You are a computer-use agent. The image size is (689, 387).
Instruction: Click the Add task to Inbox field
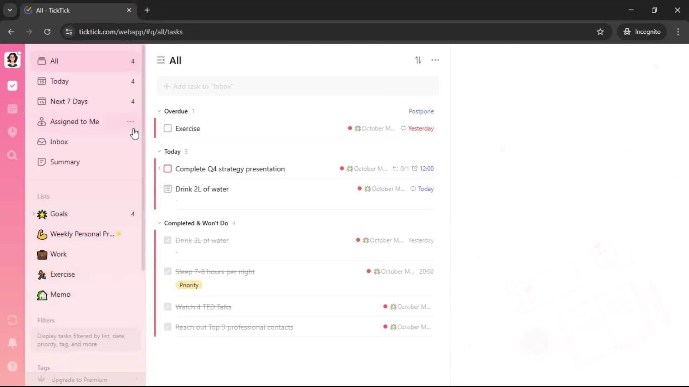click(297, 86)
